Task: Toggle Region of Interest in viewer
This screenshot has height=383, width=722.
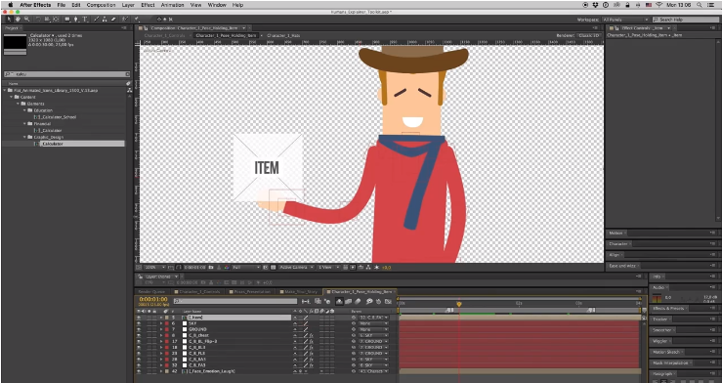Action: coord(265,267)
